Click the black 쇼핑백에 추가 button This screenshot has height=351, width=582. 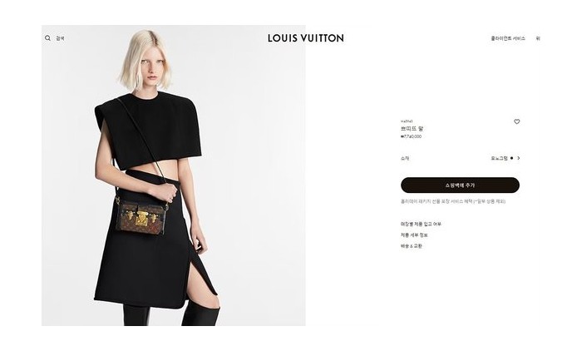click(460, 185)
